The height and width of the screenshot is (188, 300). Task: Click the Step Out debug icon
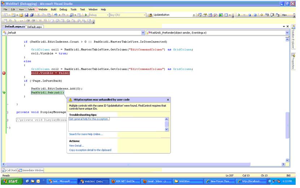pyautogui.click(x=278, y=15)
